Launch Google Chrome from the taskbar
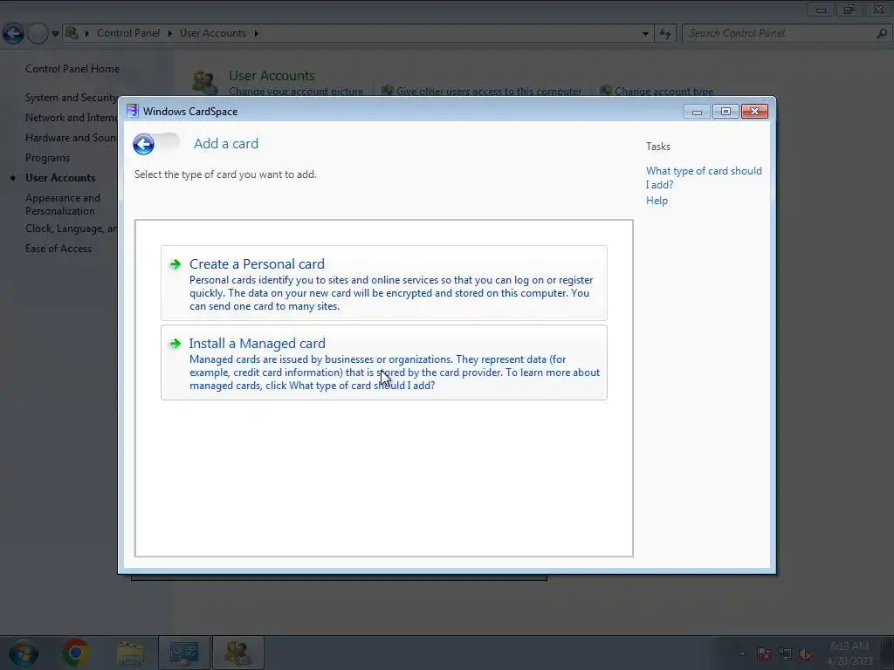 pos(75,653)
